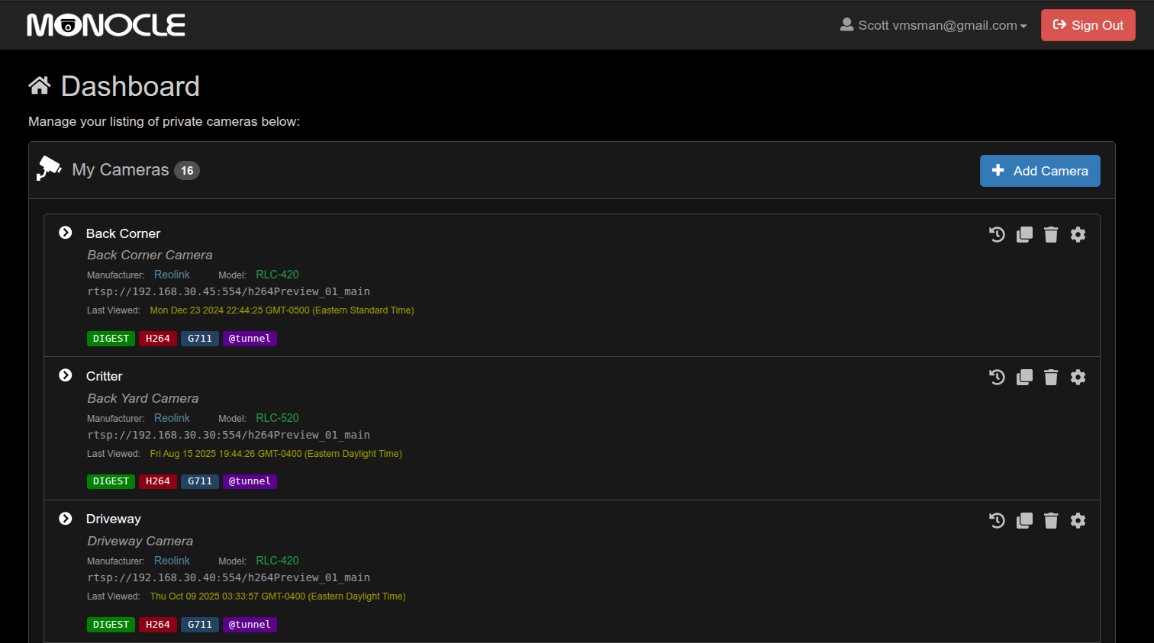Screen dimensions: 1154x643
Task: Duplicate the Driveway camera entry
Action: click(1024, 520)
